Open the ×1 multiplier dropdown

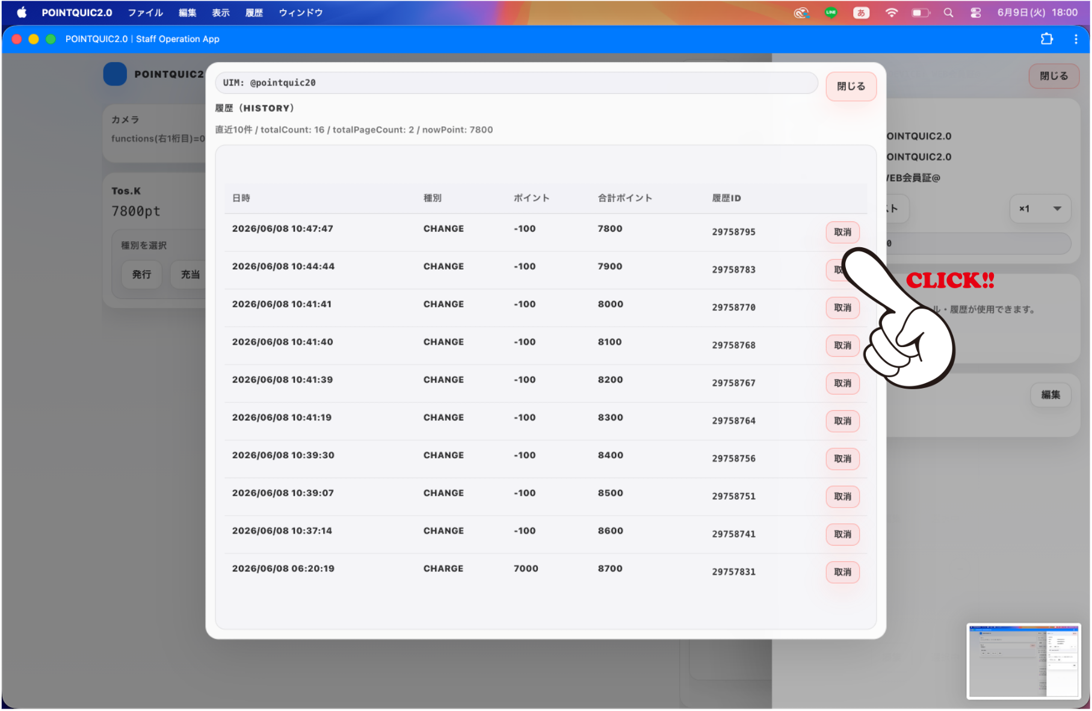1040,209
